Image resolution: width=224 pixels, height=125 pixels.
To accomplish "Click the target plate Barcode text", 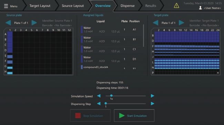I will click(x=204, y=25).
